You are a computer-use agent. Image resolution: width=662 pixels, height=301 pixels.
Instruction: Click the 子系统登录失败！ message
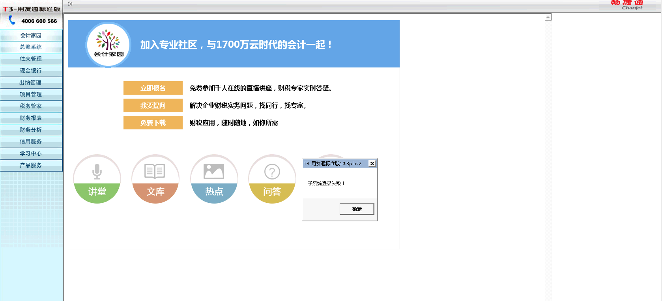pyautogui.click(x=326, y=183)
